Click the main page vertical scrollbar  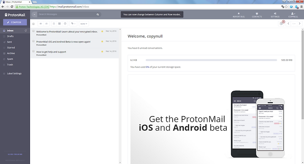[303, 74]
